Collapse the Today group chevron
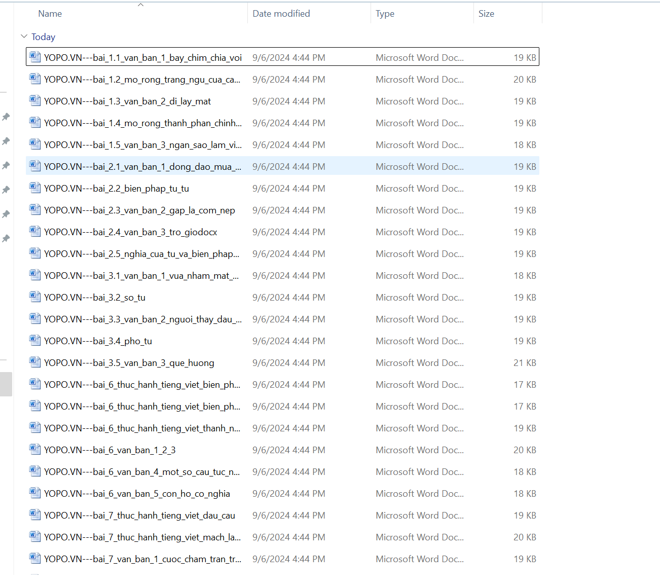Viewport: 660px width, 587px height. click(x=24, y=36)
